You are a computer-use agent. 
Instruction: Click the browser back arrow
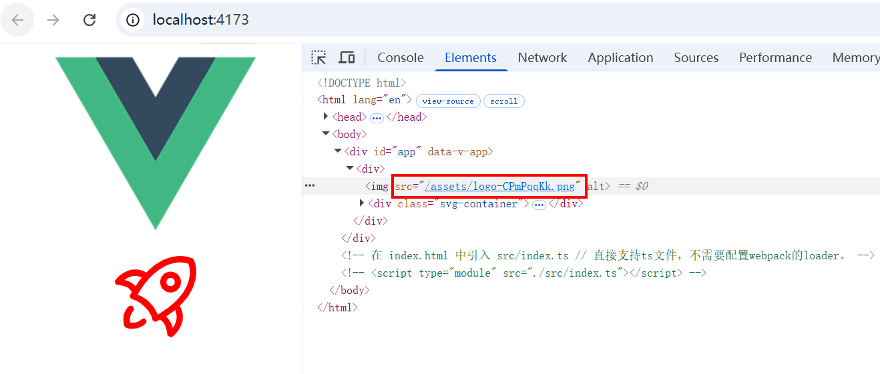(x=17, y=20)
